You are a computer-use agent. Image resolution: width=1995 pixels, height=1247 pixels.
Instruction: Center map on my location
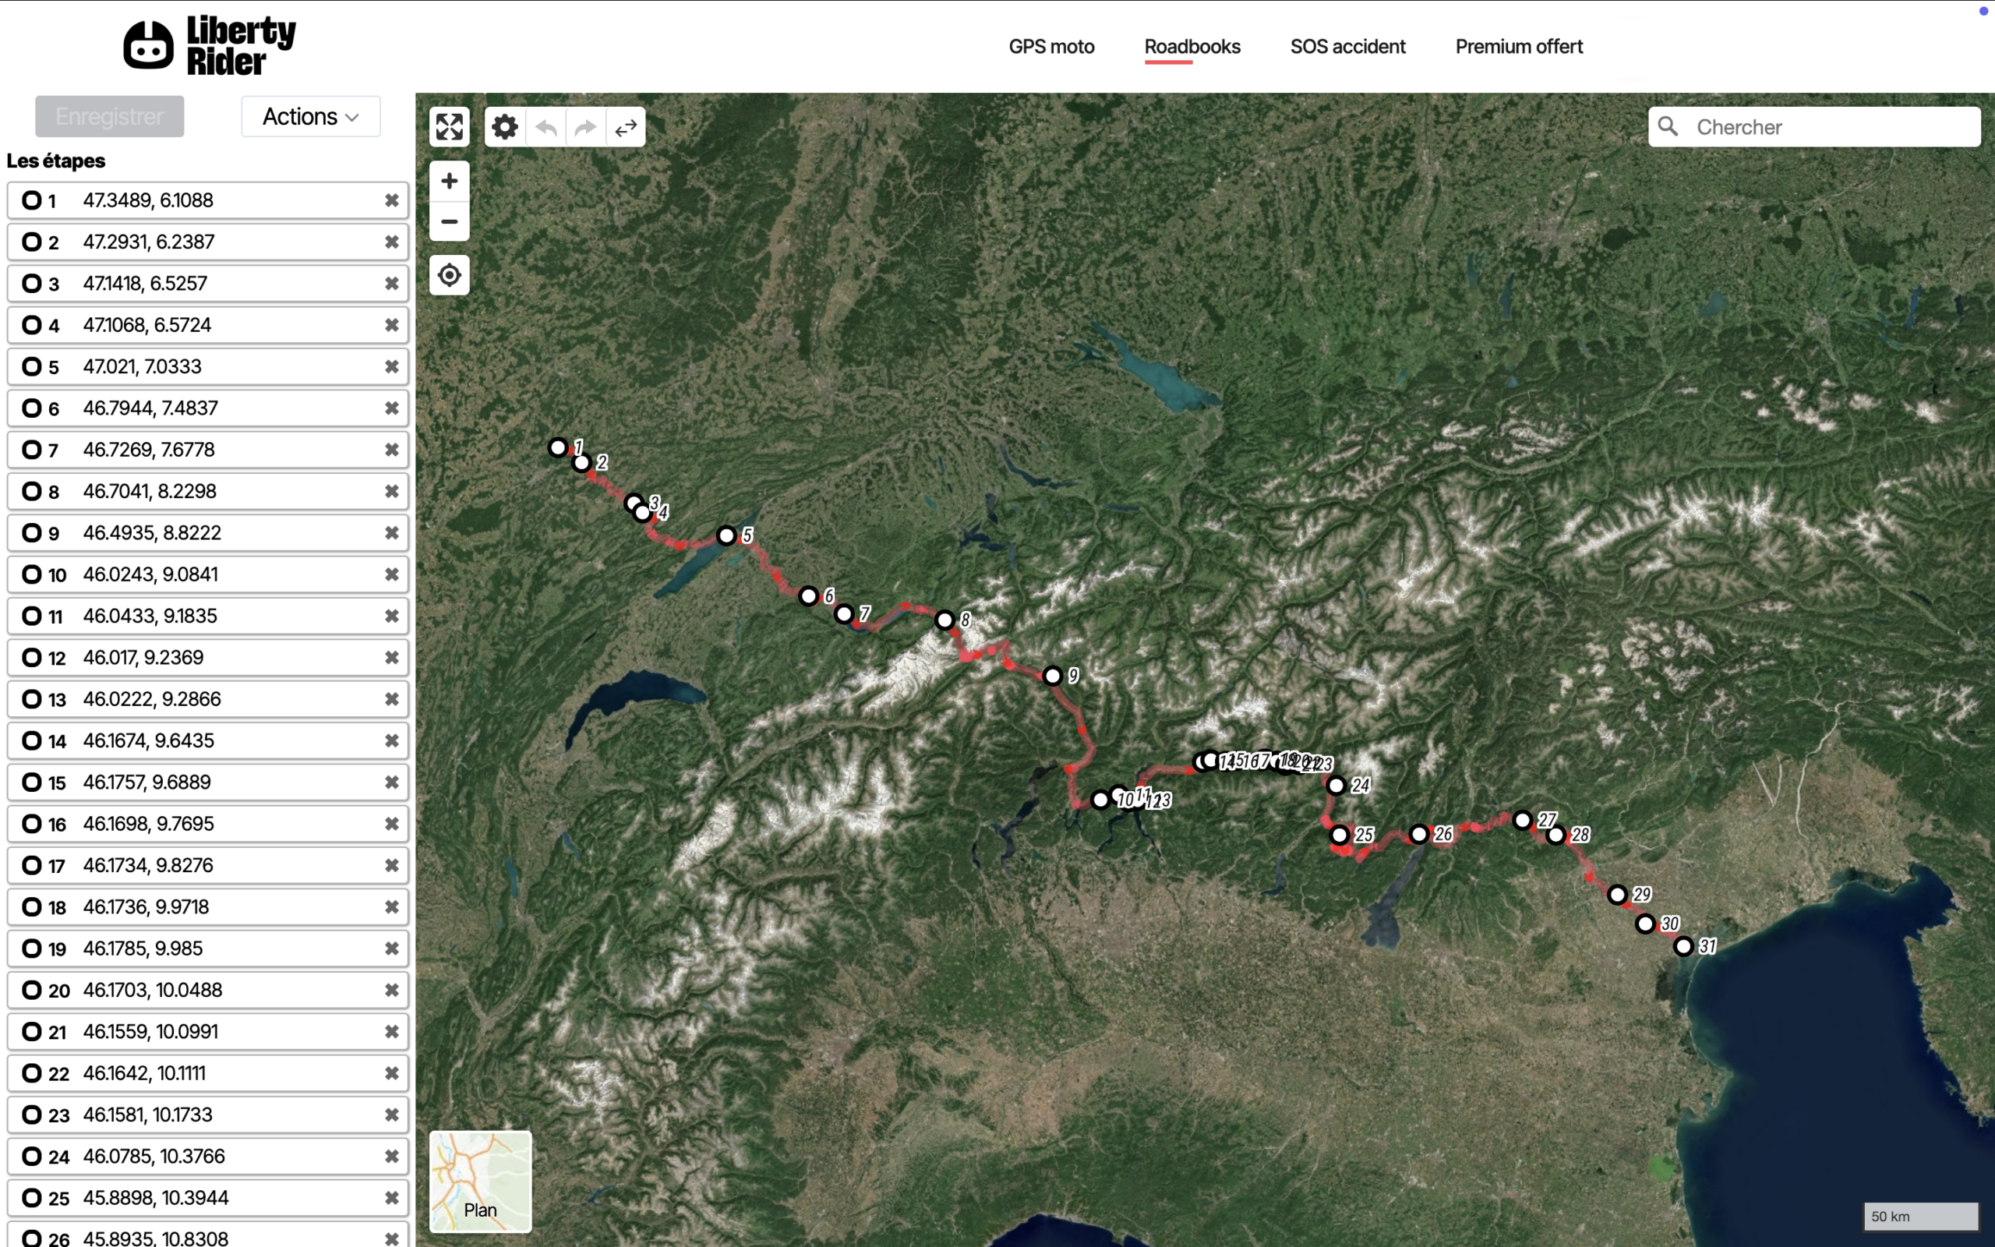(x=450, y=274)
